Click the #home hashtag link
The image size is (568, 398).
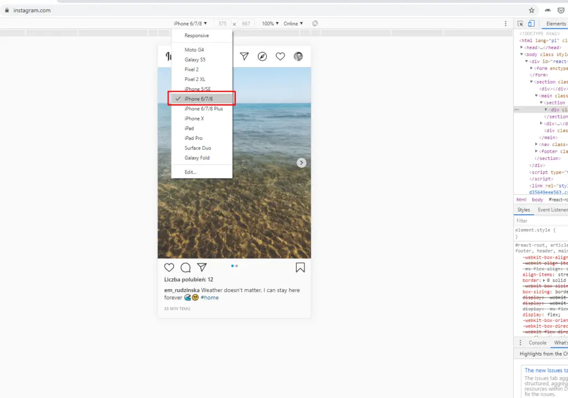point(210,298)
